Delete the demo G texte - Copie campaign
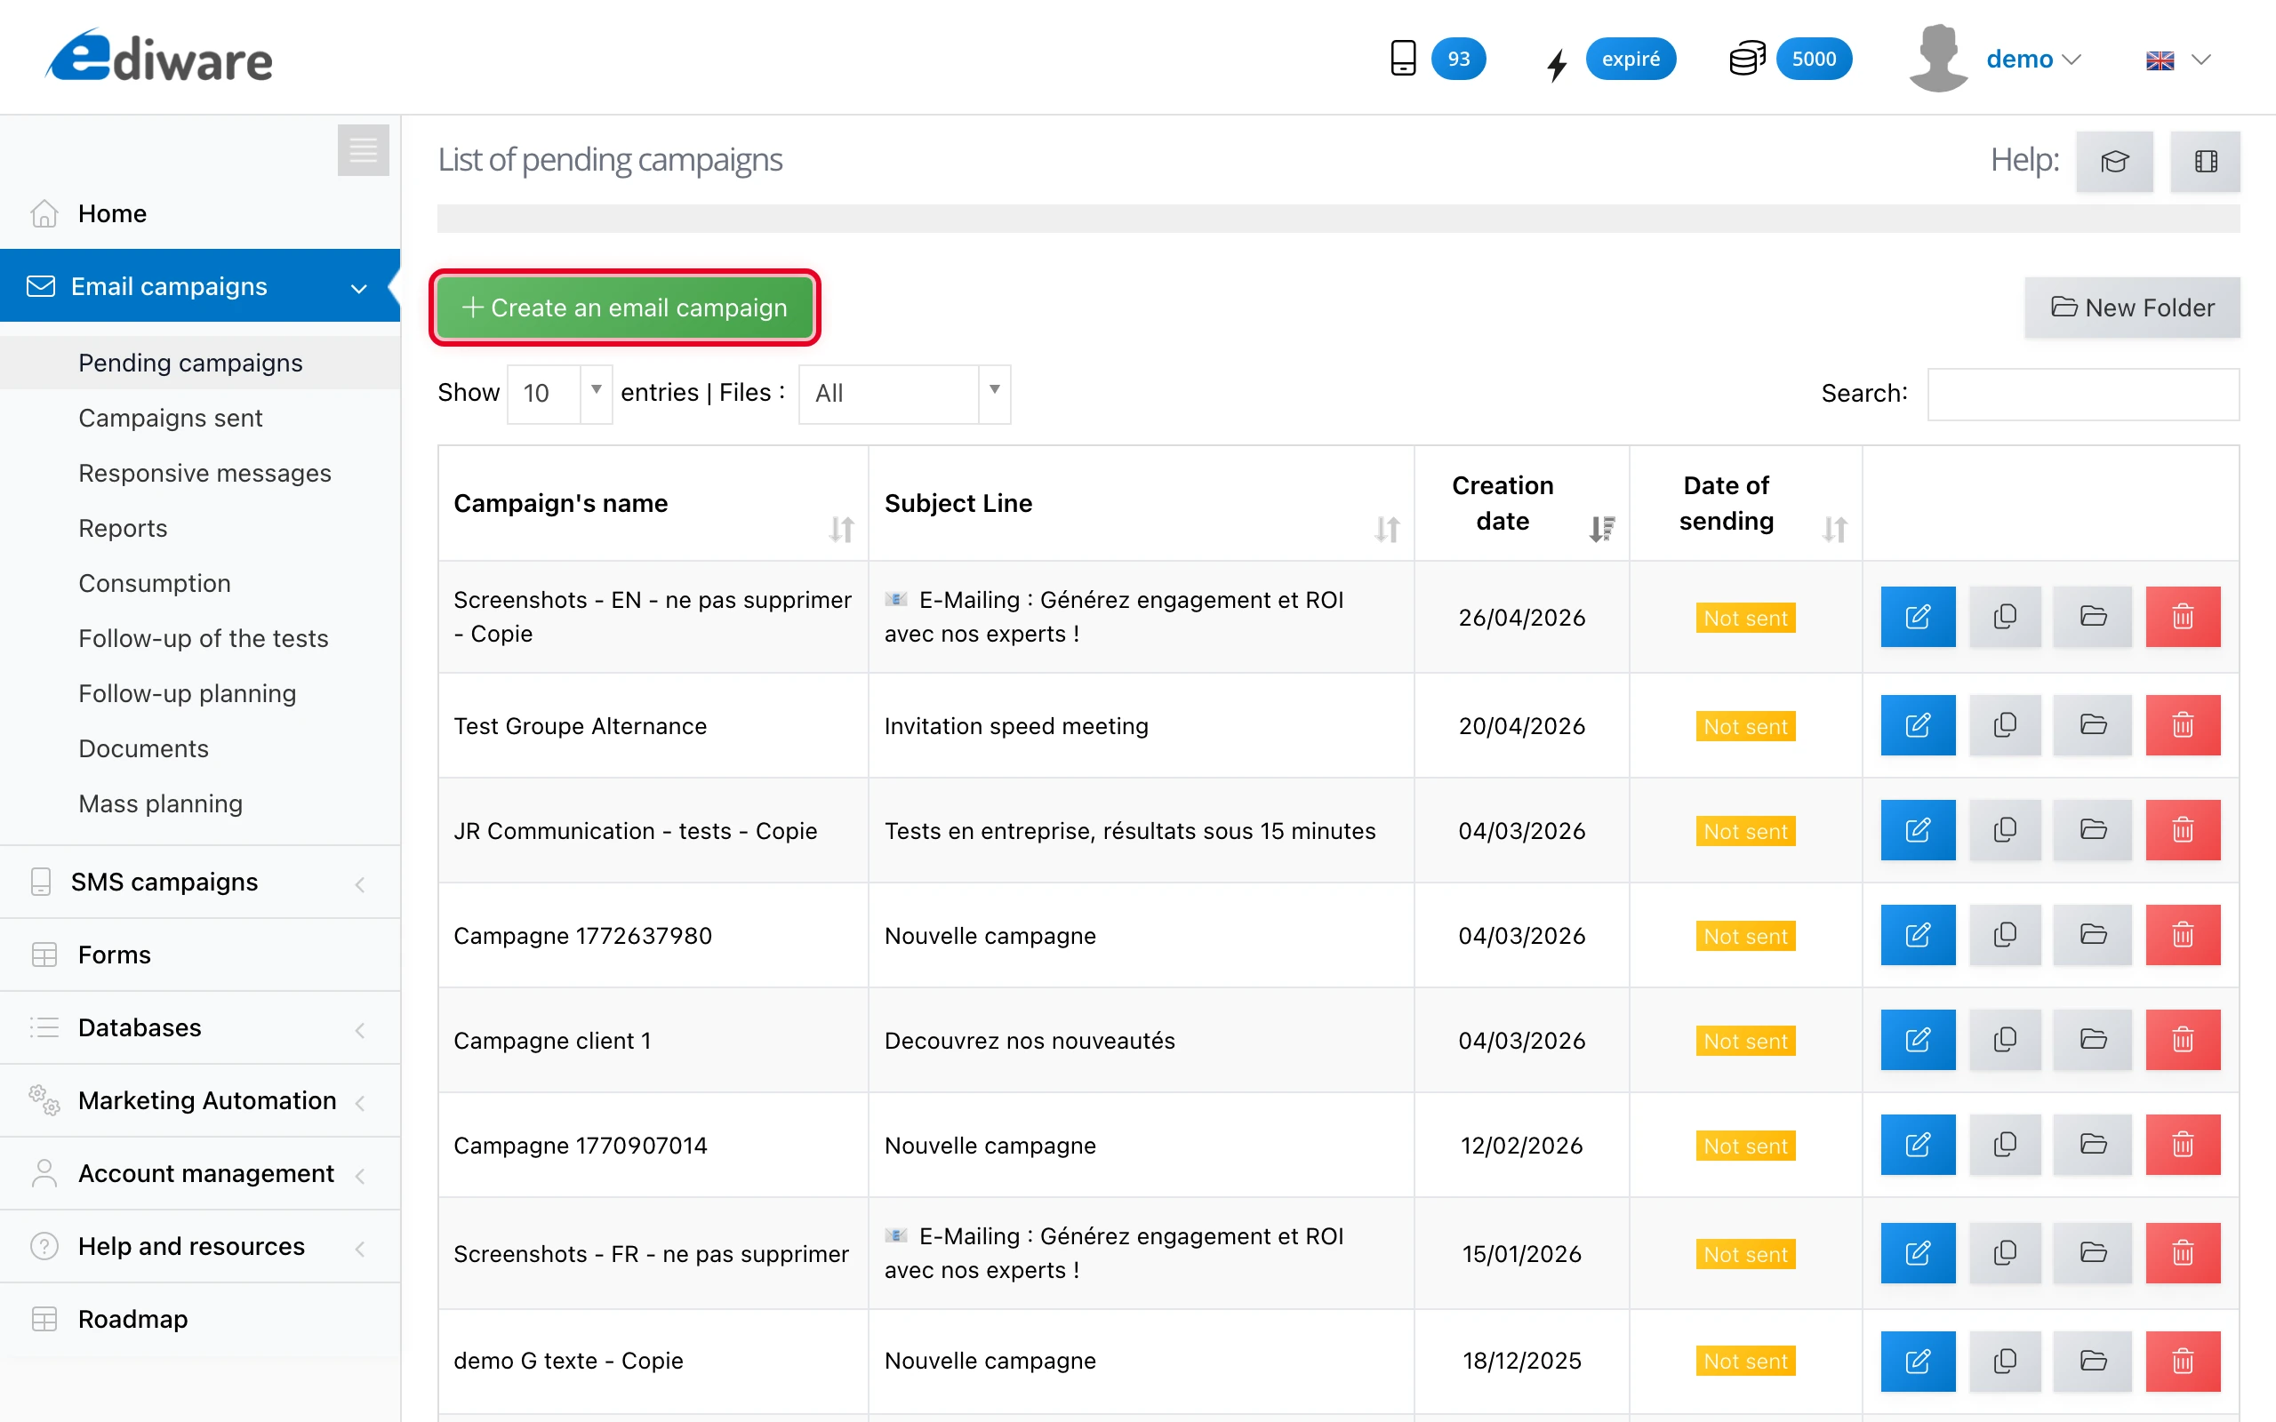The width and height of the screenshot is (2276, 1422). click(x=2183, y=1361)
